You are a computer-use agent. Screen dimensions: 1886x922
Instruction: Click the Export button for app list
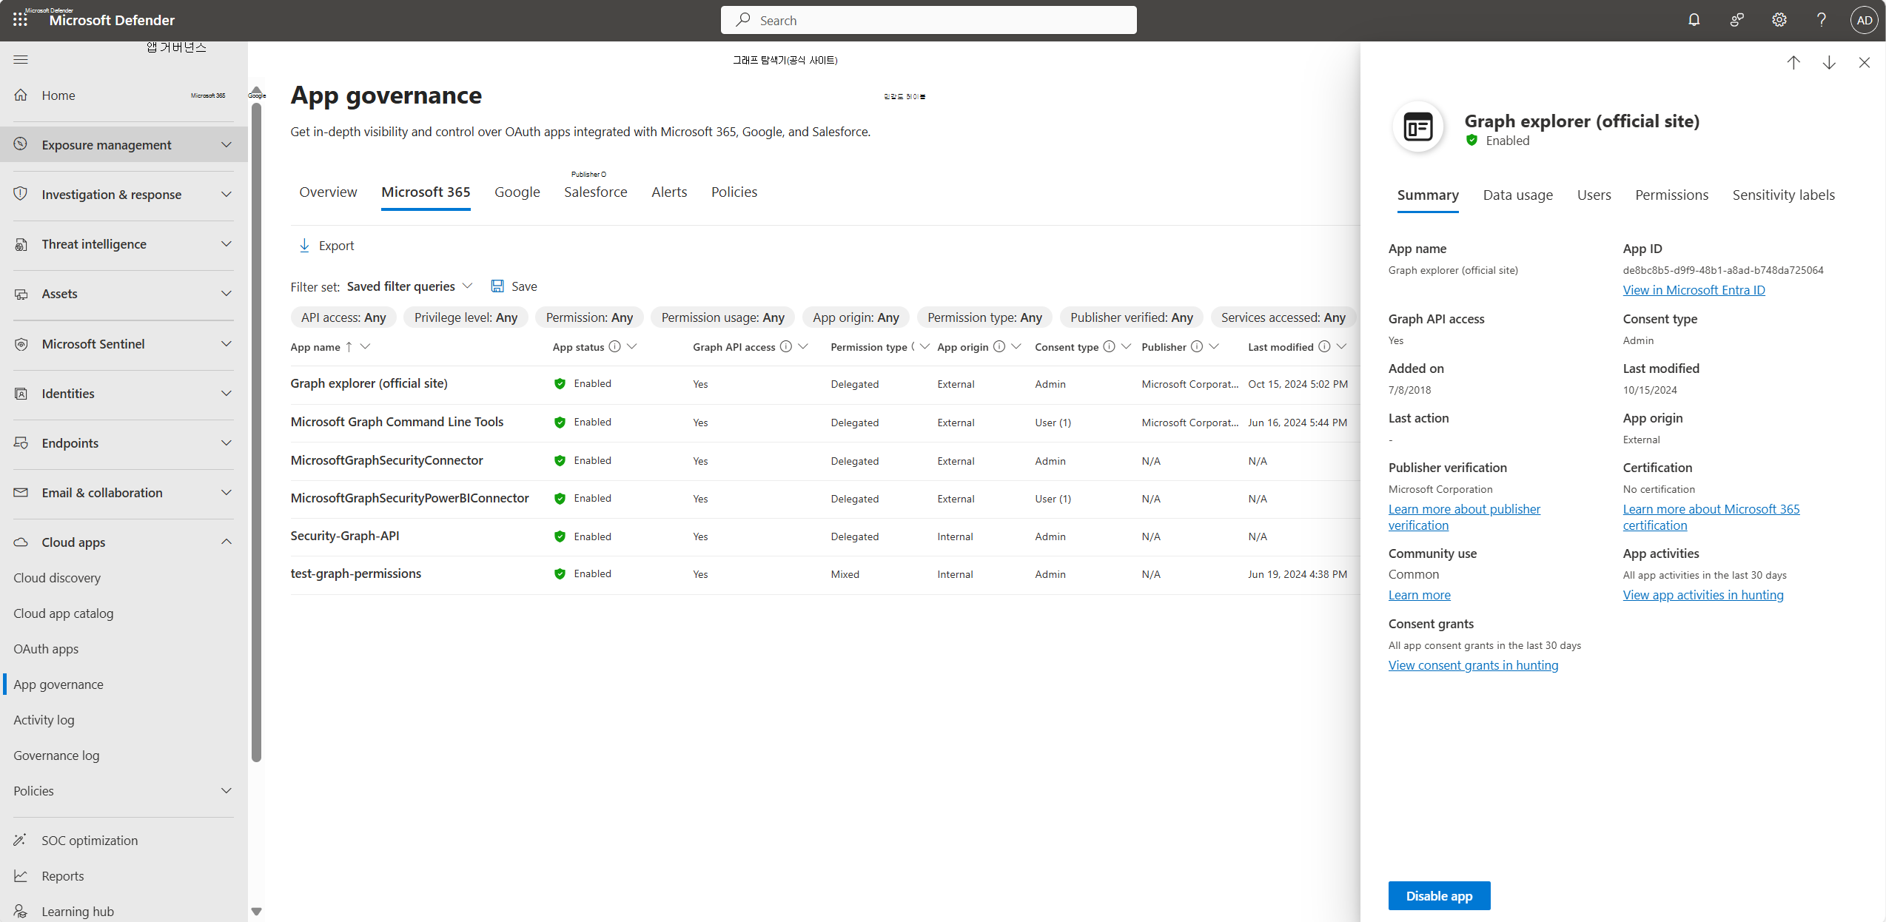point(326,245)
